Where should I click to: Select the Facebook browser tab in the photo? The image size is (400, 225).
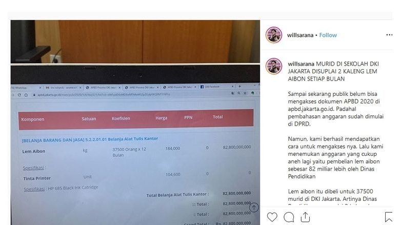pyautogui.click(x=217, y=87)
